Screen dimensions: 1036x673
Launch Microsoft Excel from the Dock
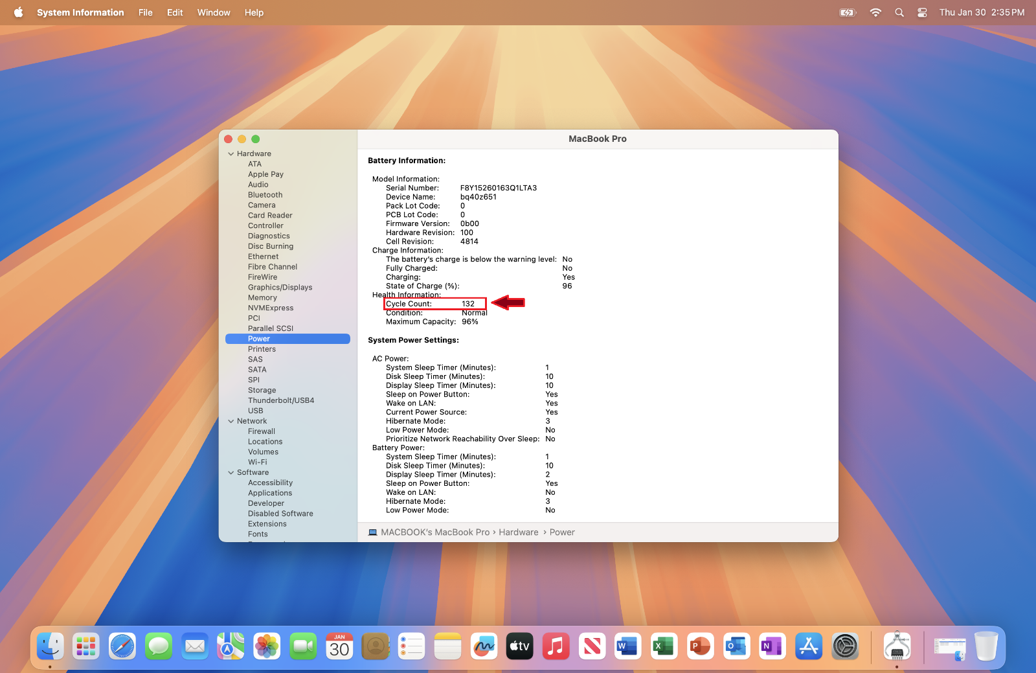[664, 646]
